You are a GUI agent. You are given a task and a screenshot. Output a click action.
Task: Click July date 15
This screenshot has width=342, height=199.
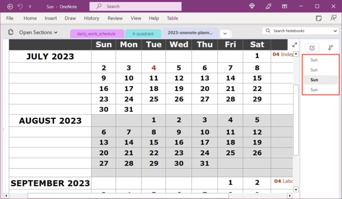(x=257, y=78)
